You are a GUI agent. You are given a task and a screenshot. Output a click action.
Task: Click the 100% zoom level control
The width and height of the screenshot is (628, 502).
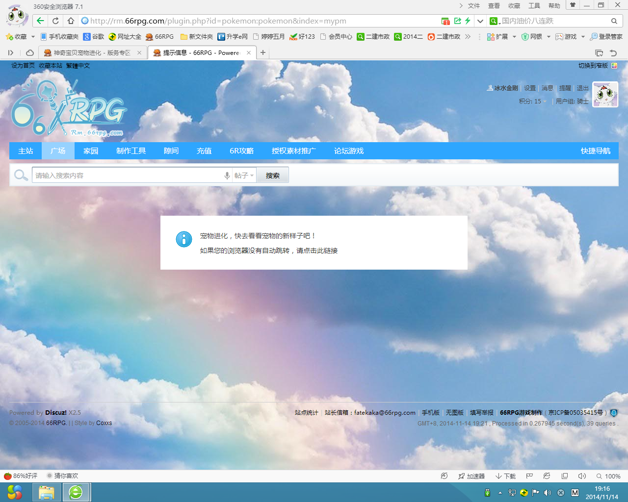point(608,476)
